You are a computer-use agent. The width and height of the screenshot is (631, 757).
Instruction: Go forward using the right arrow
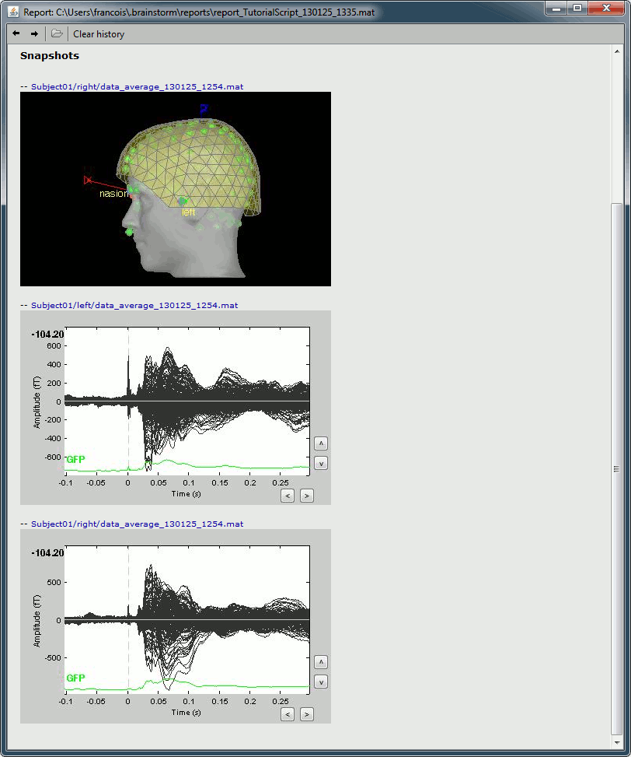point(34,33)
